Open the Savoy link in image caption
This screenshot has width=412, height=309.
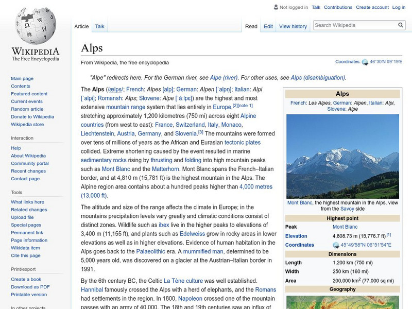click(347, 209)
